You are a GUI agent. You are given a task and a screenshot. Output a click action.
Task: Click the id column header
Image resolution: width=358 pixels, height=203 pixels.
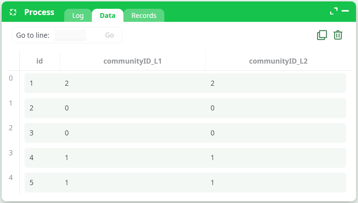pos(40,60)
